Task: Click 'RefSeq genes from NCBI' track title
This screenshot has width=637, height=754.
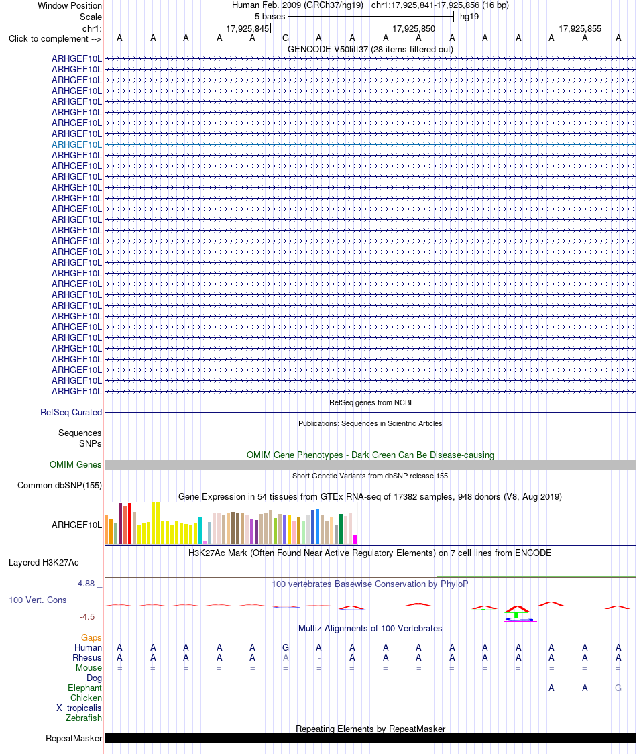Action: point(370,402)
